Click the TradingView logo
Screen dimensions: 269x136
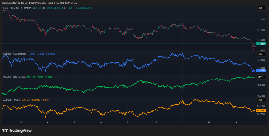tap(17, 130)
